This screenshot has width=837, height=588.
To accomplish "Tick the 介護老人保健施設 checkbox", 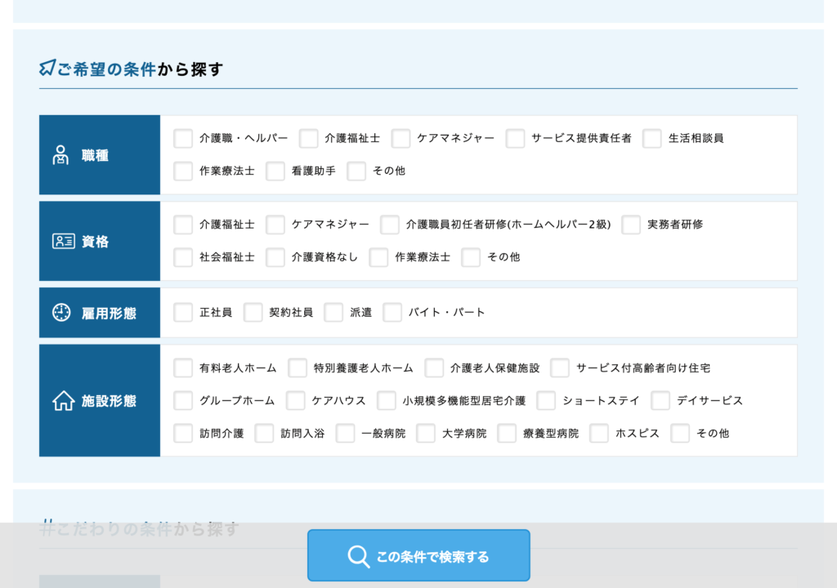I will point(434,368).
